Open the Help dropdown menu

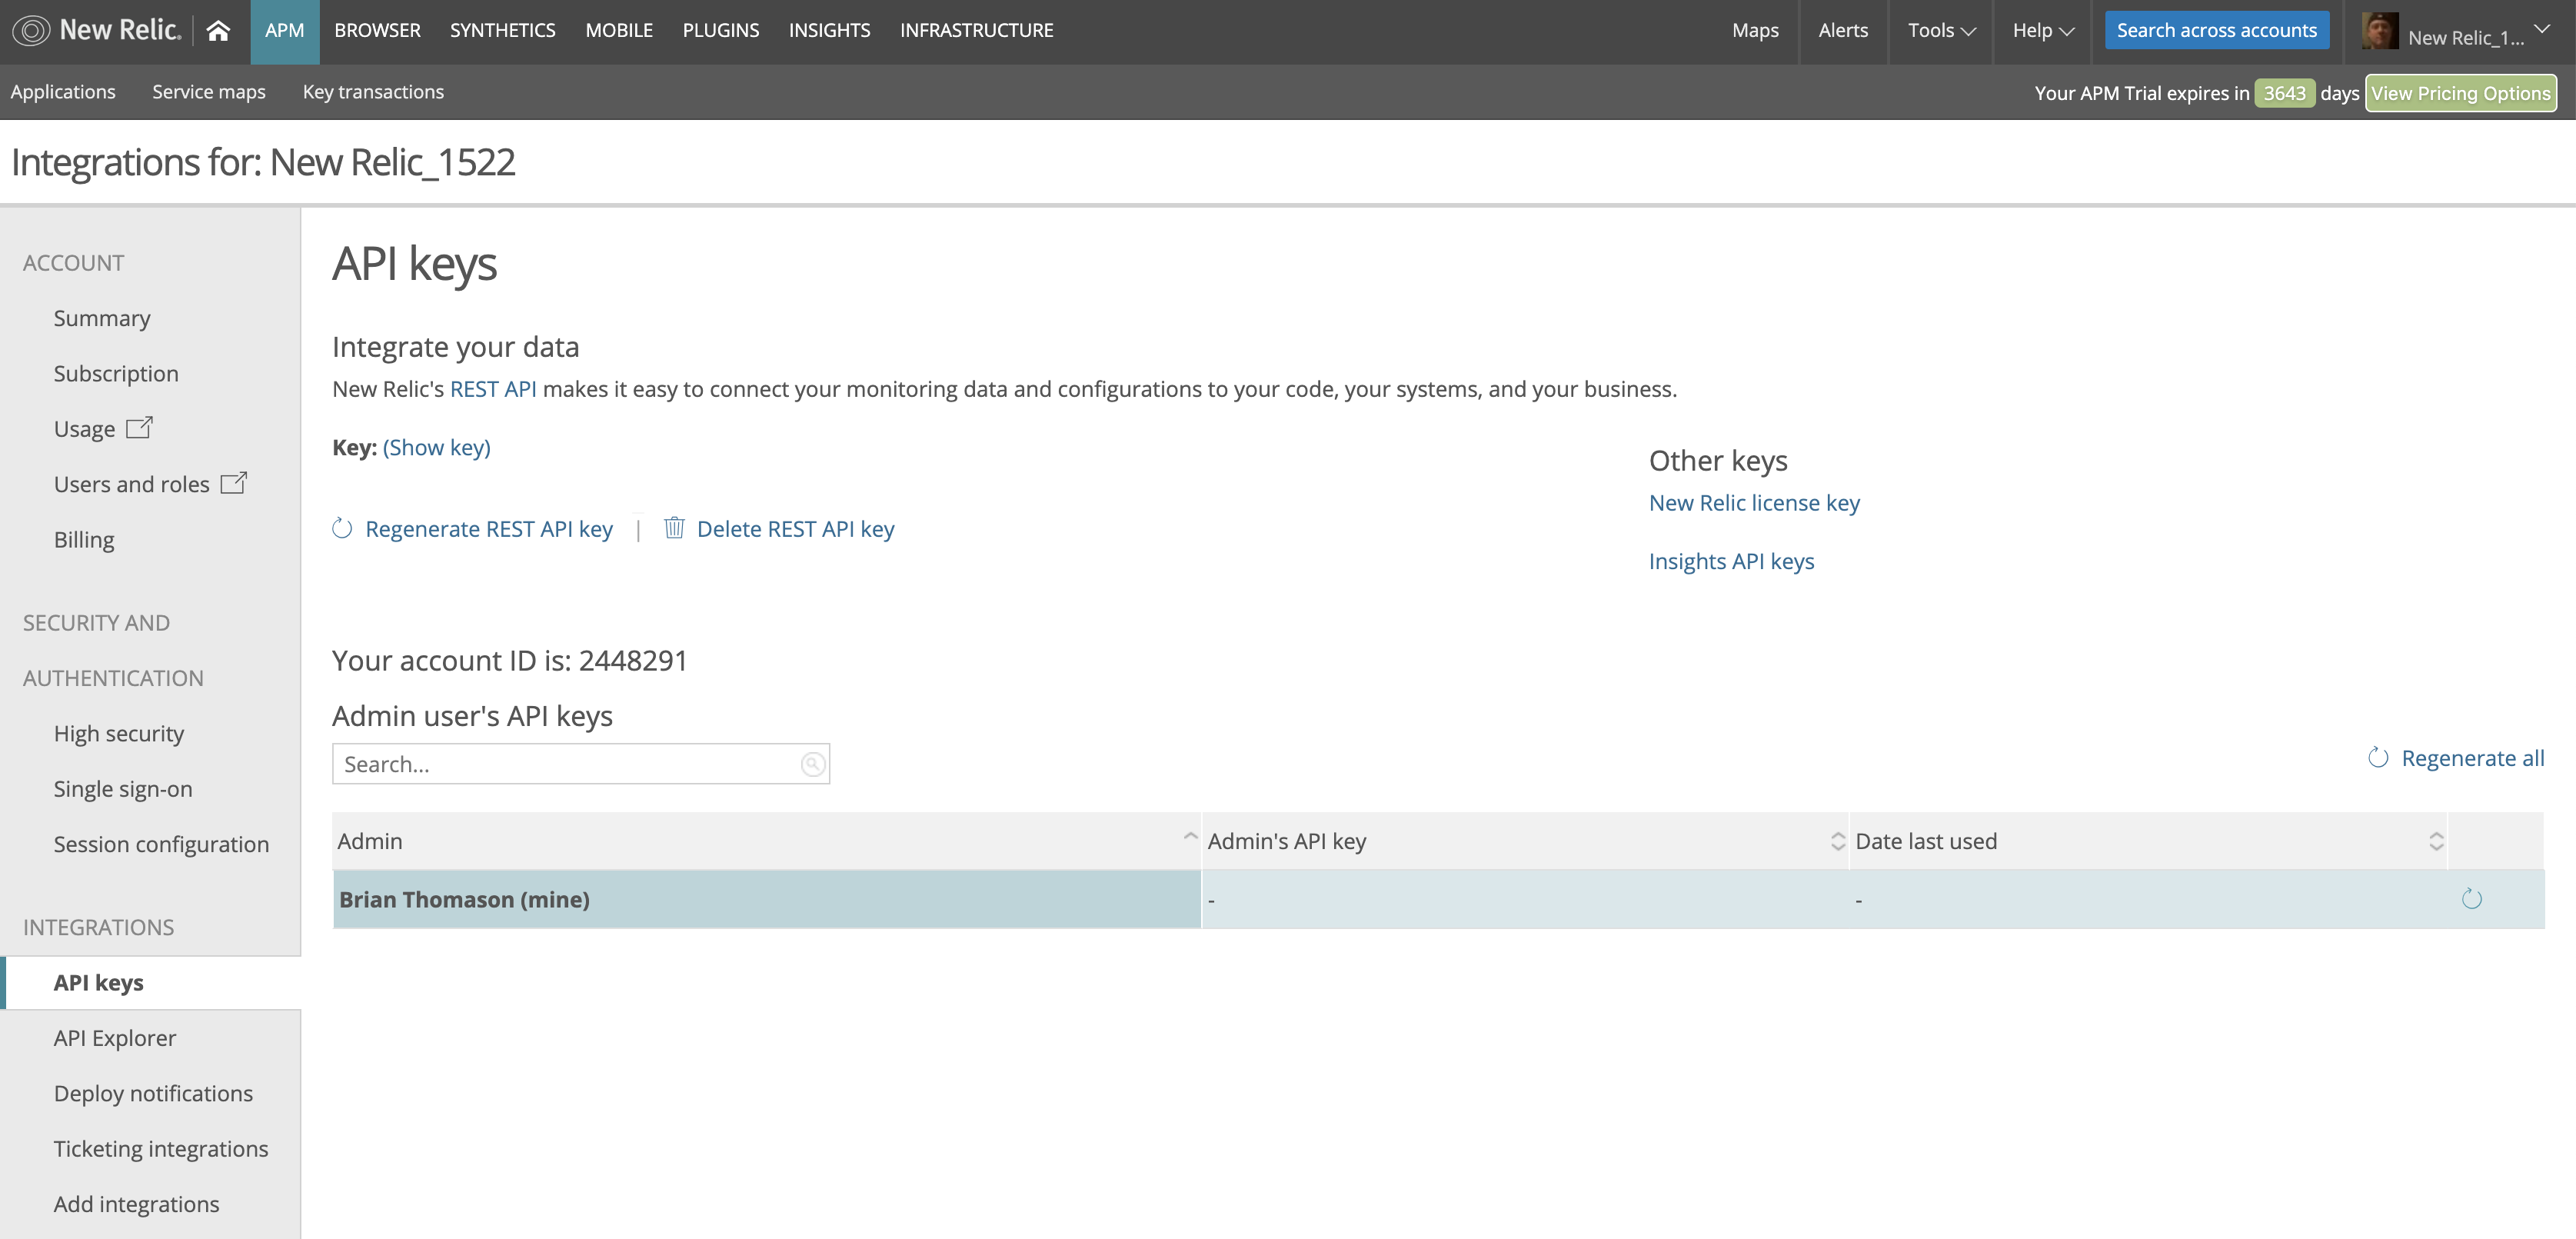2043,31
